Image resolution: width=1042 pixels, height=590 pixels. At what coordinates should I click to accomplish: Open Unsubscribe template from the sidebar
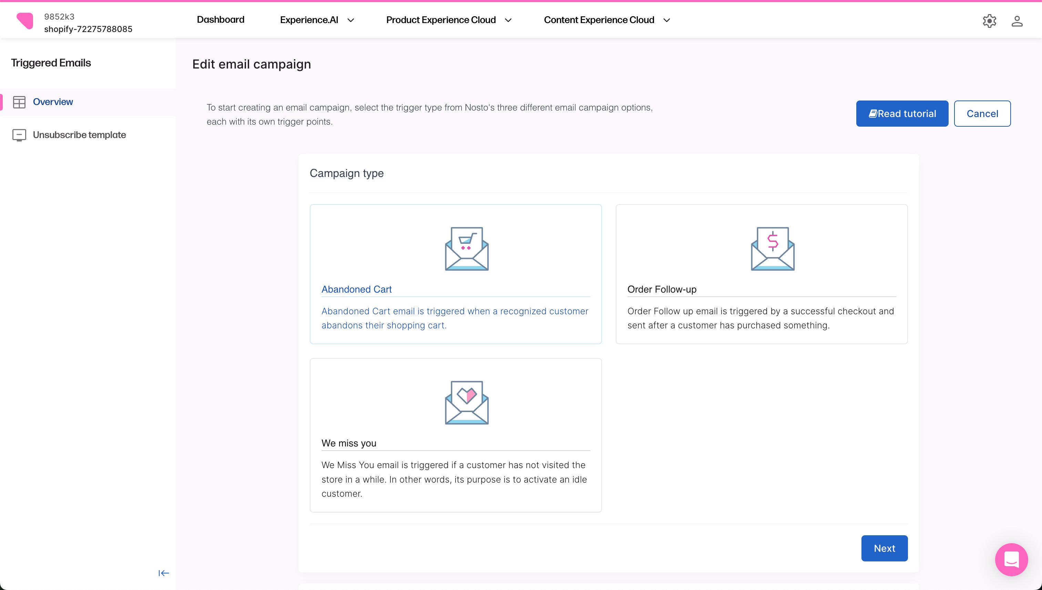tap(79, 135)
